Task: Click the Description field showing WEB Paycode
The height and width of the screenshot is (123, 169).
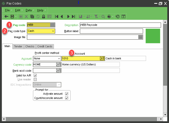Action: (120, 25)
